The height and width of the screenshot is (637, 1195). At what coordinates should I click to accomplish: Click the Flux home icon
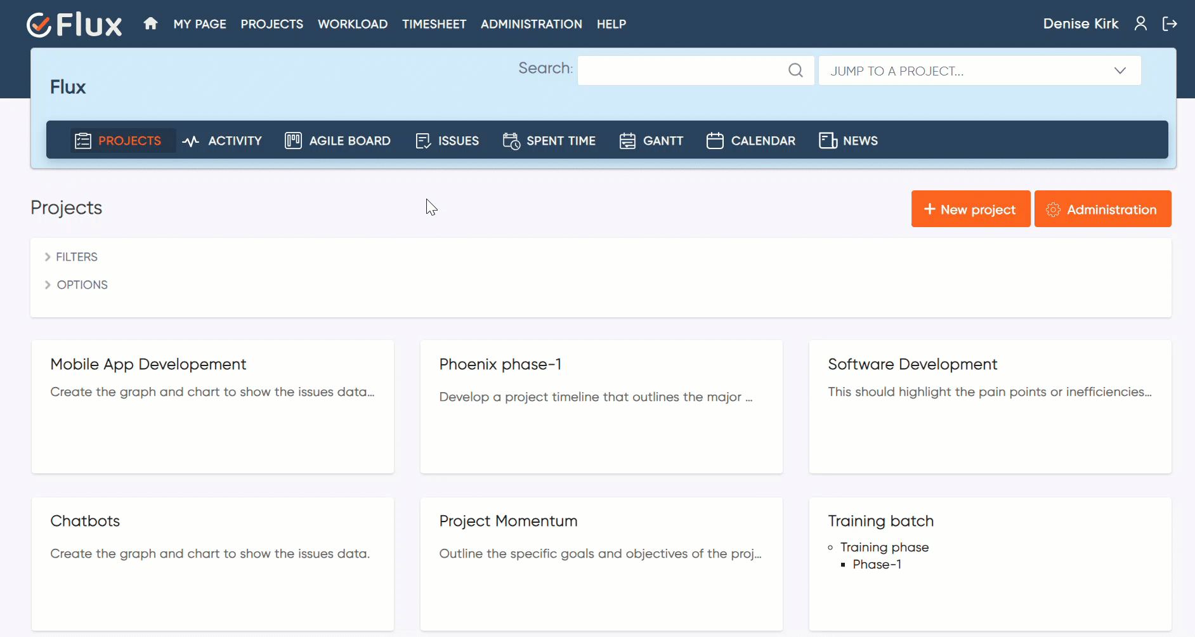tap(151, 23)
